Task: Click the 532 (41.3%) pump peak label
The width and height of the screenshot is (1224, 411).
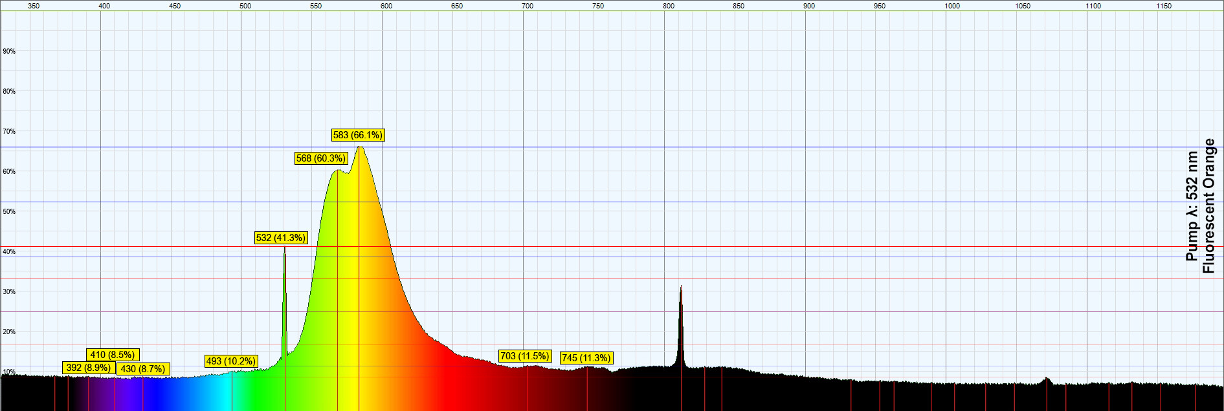Action: tap(281, 238)
